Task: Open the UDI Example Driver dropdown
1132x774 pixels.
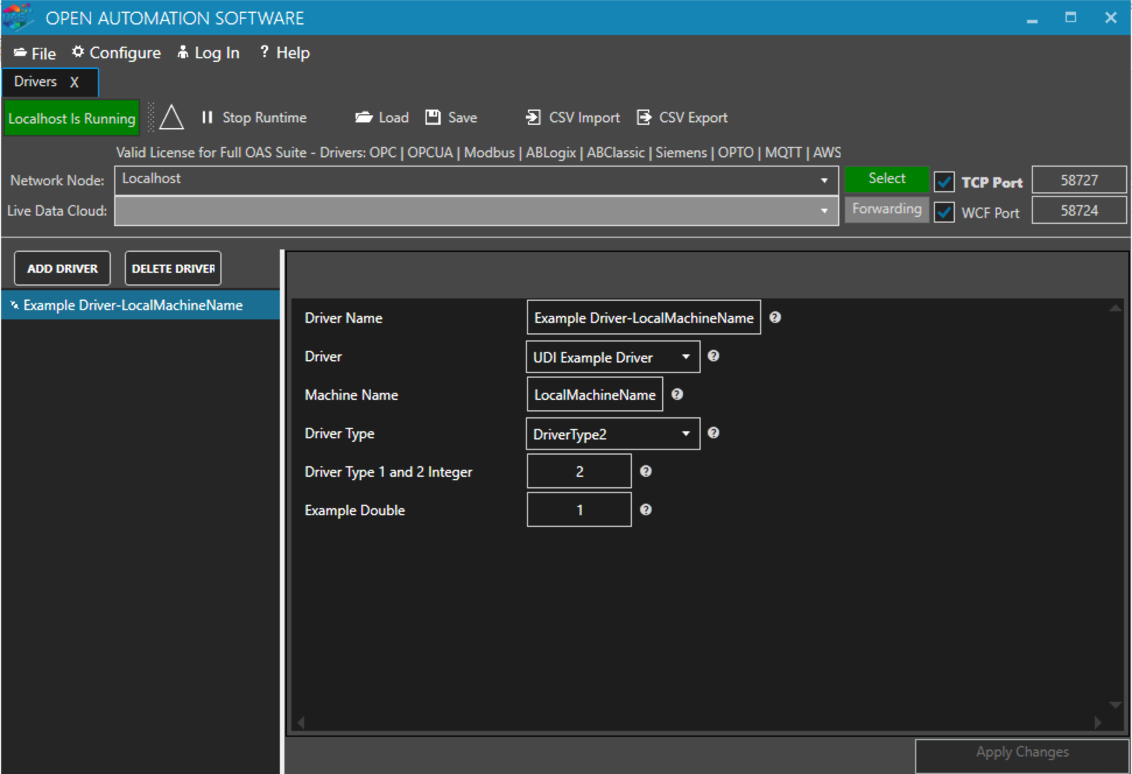Action: pos(685,357)
